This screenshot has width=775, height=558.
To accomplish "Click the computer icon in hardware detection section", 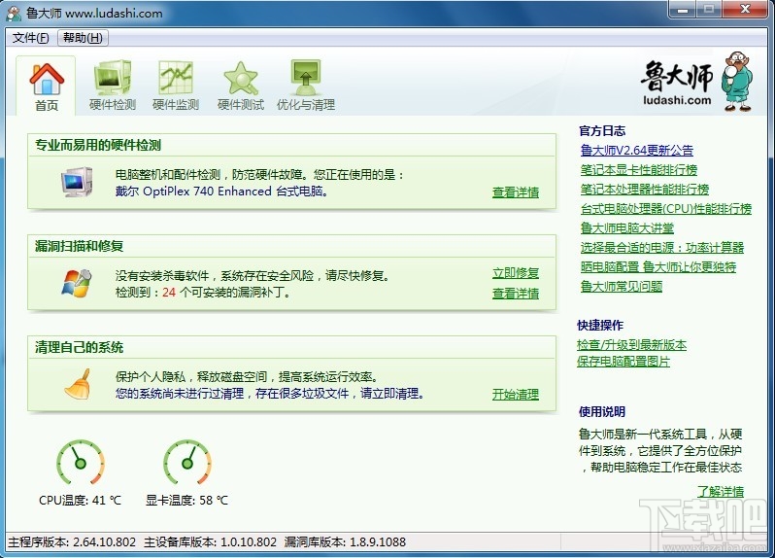I will 77,182.
